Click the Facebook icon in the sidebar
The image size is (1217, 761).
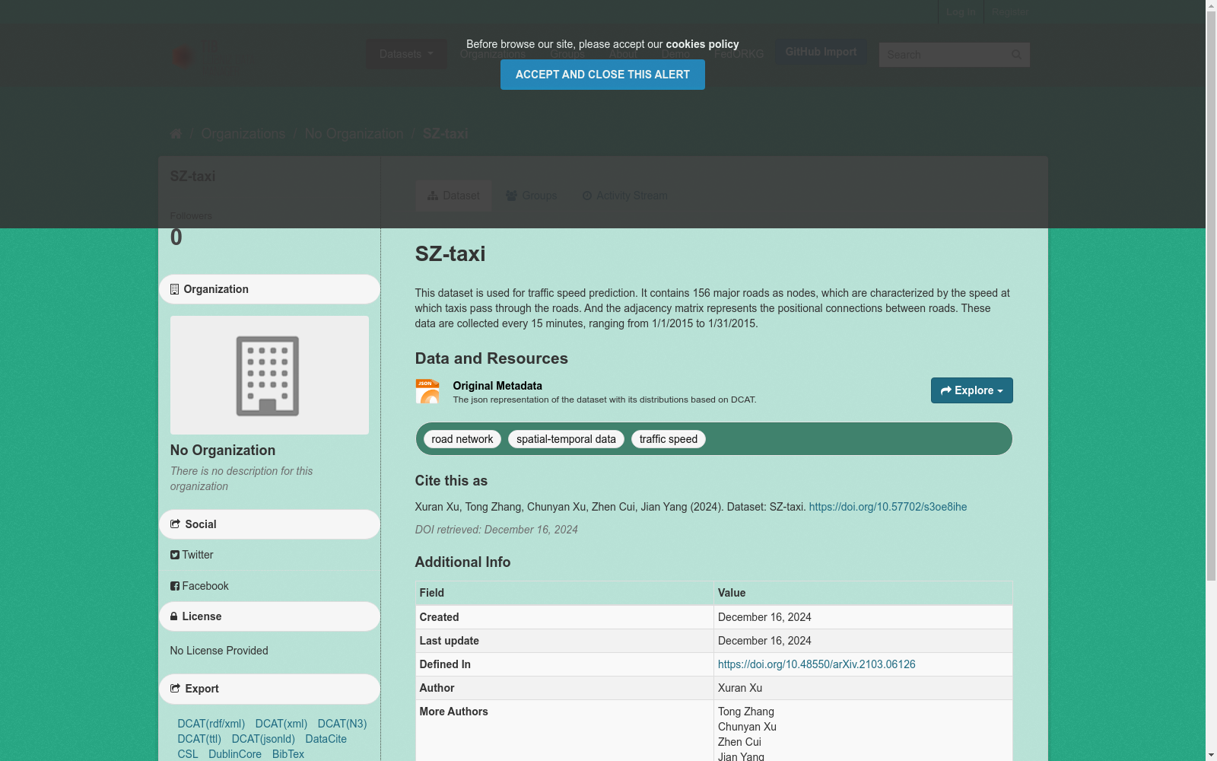click(175, 586)
